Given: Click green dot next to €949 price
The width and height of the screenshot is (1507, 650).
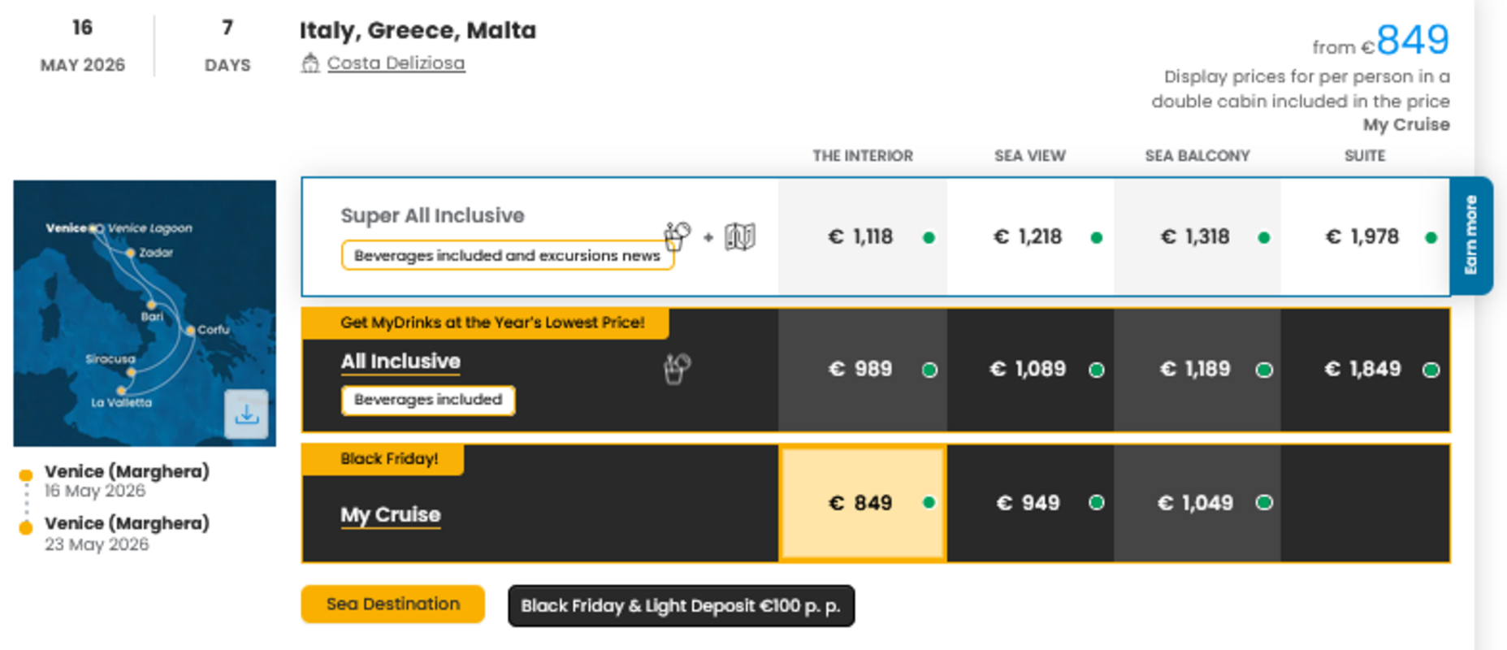Looking at the screenshot, I should click(1096, 503).
